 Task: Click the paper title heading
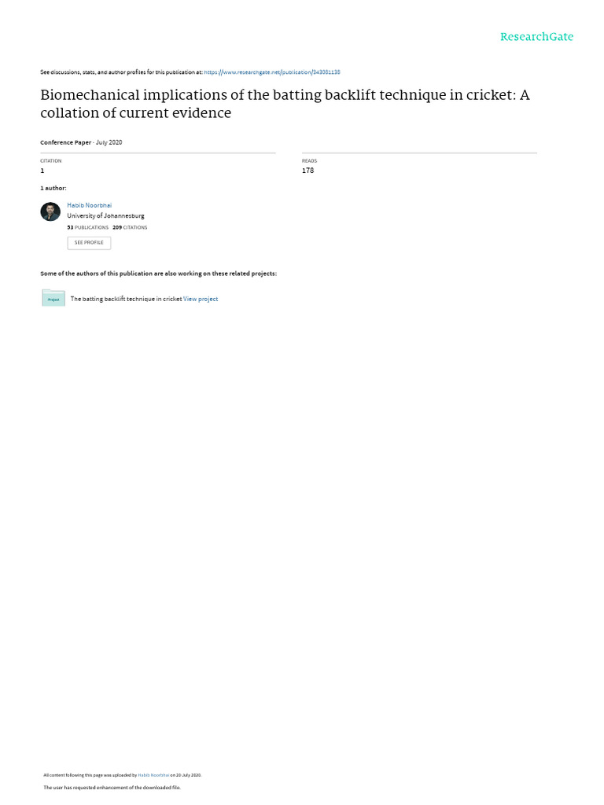[285, 104]
